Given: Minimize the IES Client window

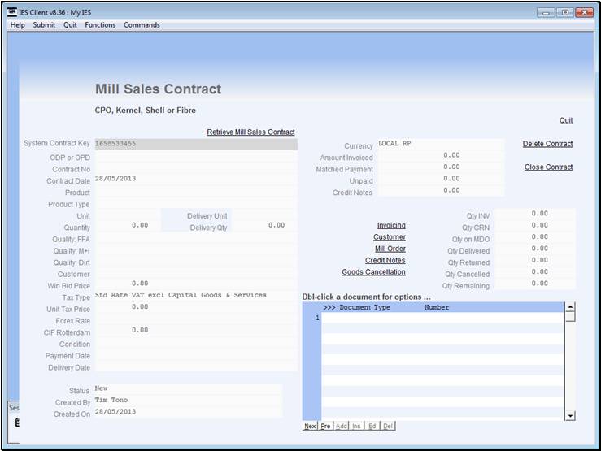Looking at the screenshot, I should (546, 13).
